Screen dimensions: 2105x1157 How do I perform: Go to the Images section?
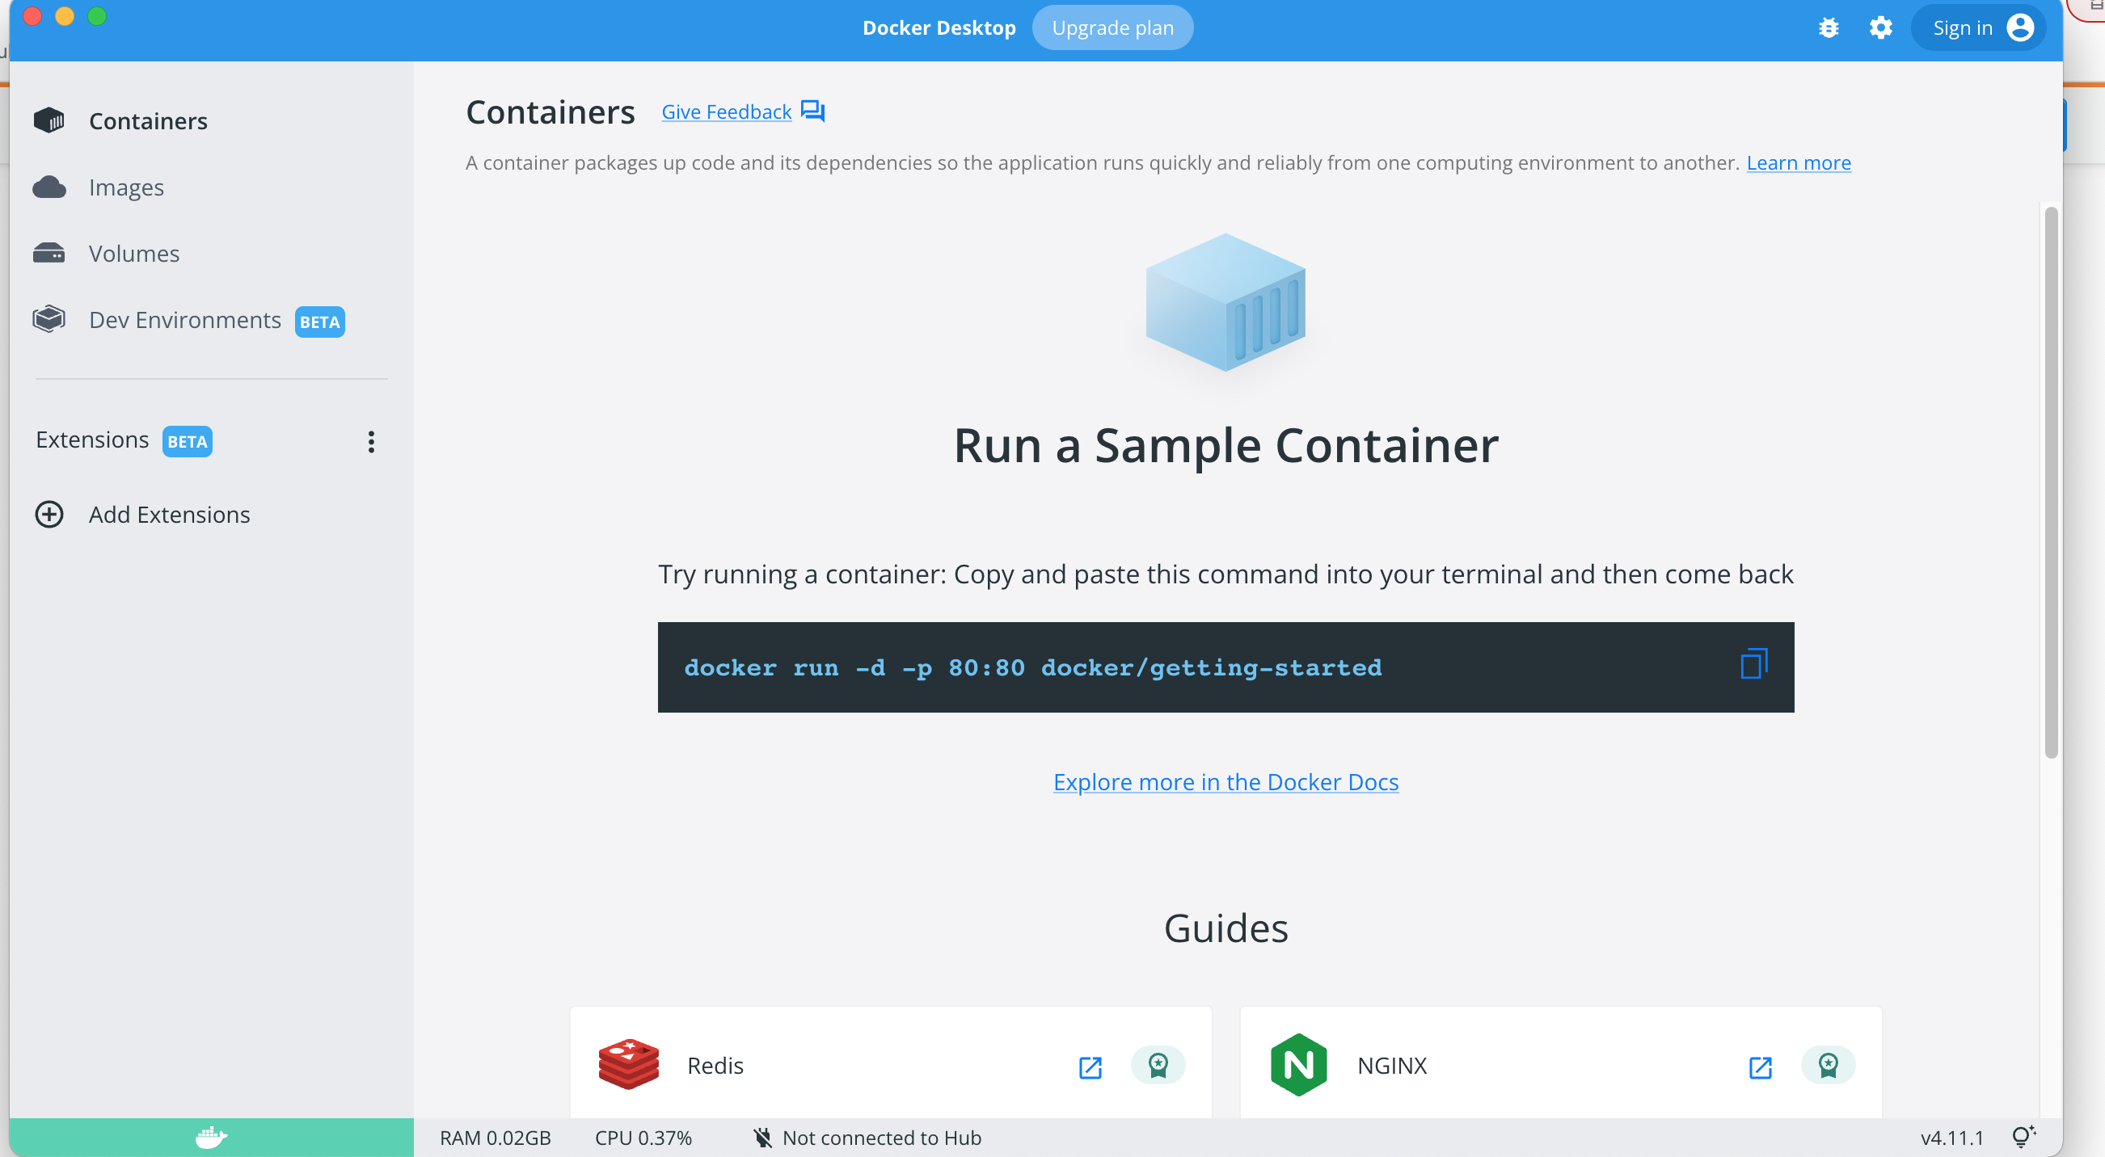(x=126, y=187)
